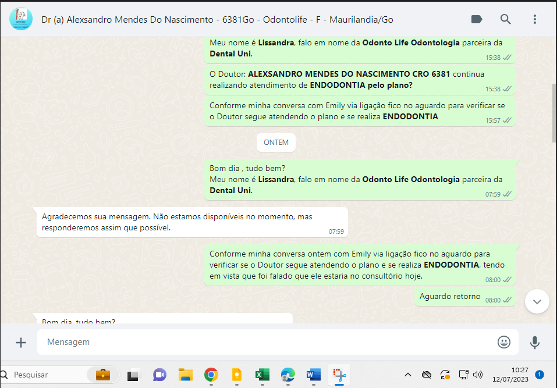Click the label tag icon in chat header

[476, 19]
